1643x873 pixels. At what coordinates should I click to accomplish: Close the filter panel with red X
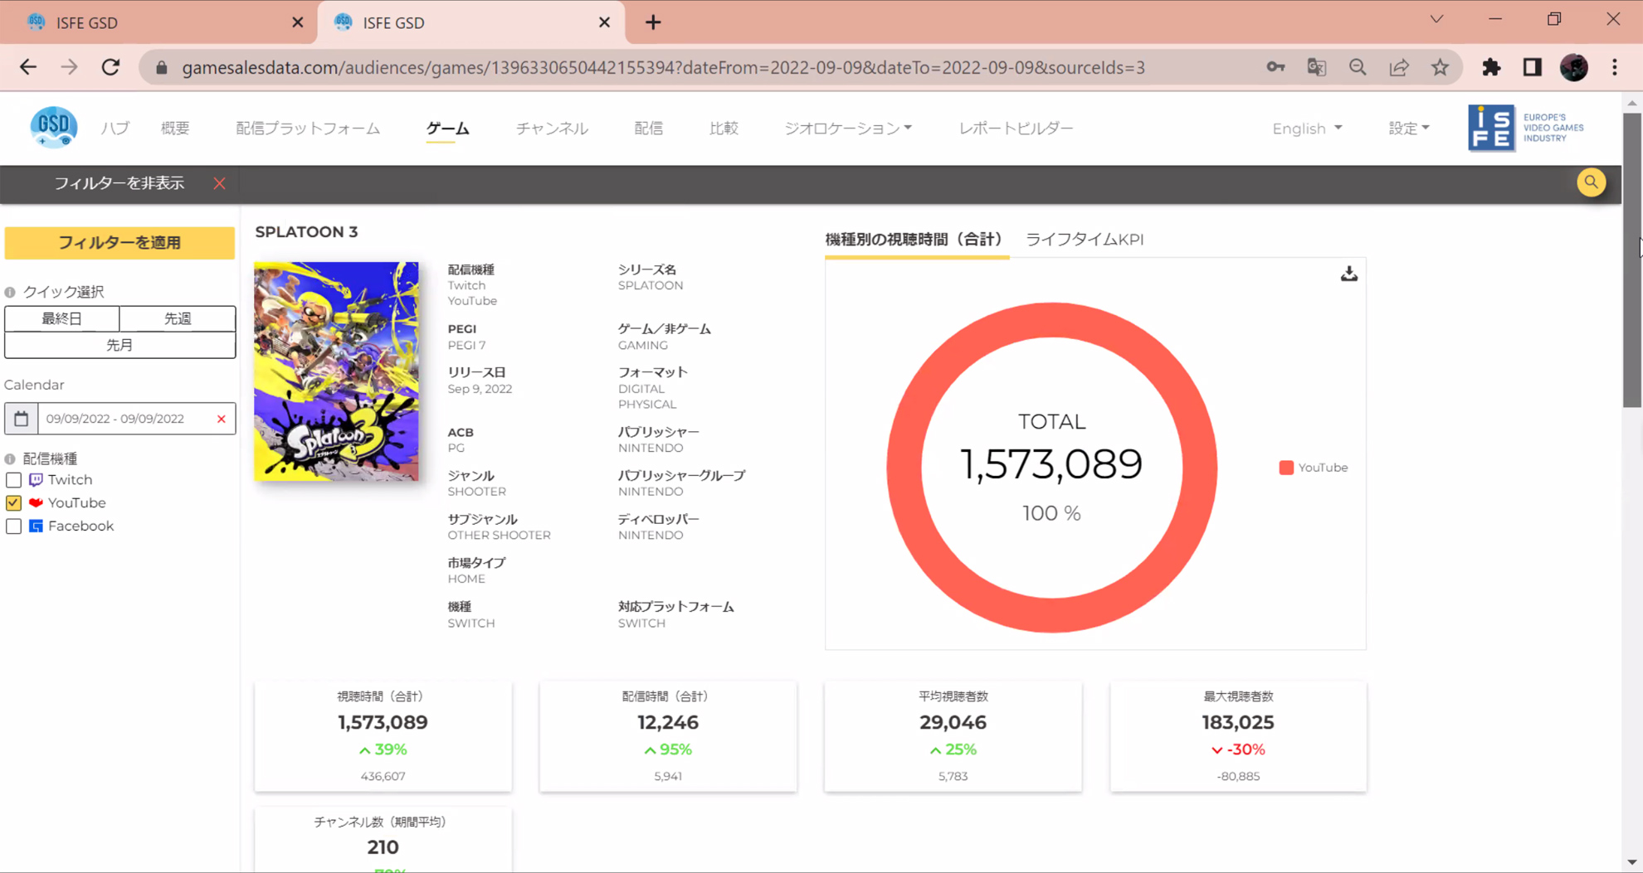(x=219, y=183)
